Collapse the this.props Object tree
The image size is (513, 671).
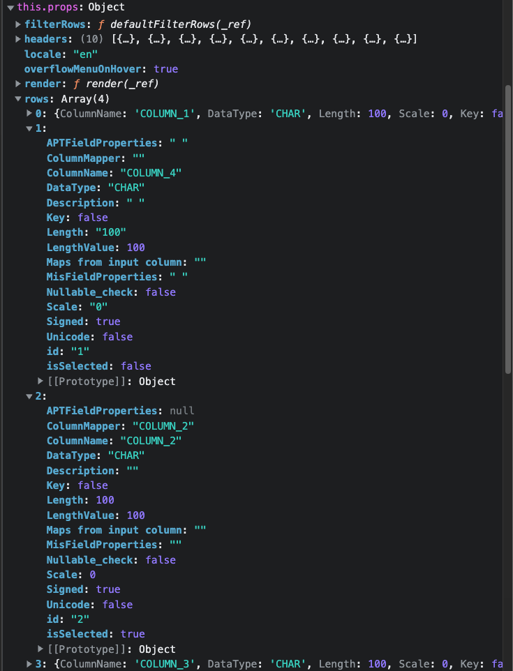tap(10, 8)
